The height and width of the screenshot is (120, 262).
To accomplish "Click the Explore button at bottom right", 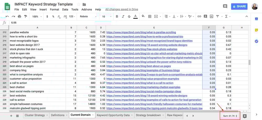I will pos(245,116).
